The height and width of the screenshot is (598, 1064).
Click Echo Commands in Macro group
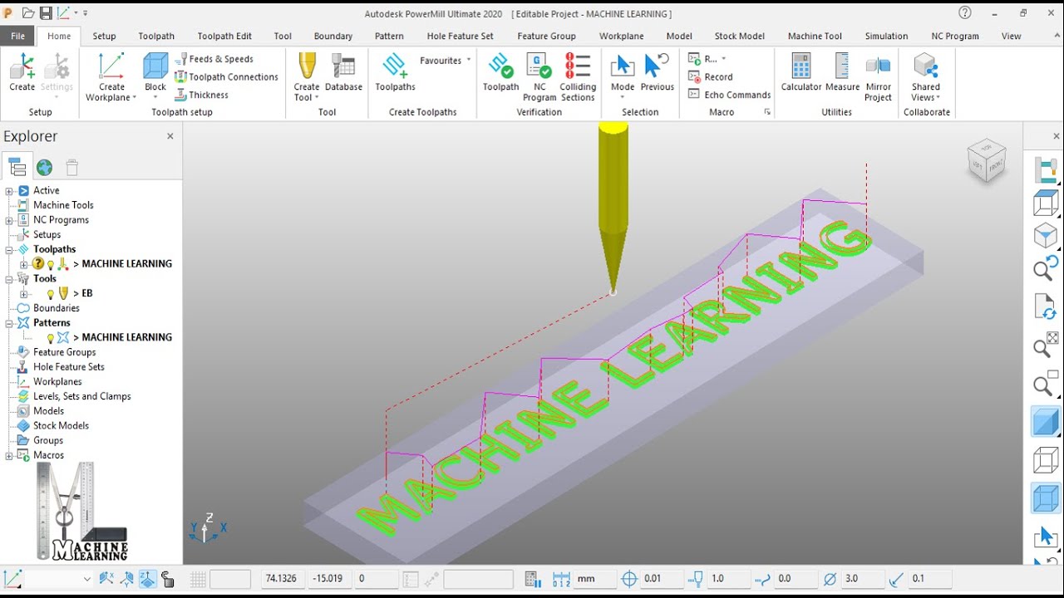730,95
